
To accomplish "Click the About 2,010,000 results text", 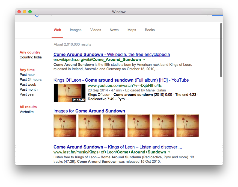I will tap(72, 44).
